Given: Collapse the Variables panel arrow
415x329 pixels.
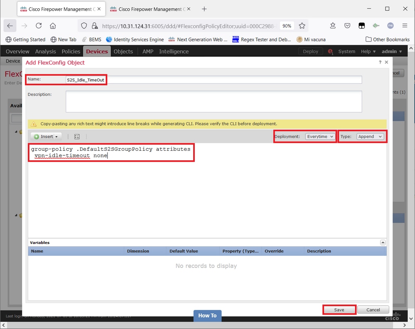Looking at the screenshot, I should coord(383,243).
